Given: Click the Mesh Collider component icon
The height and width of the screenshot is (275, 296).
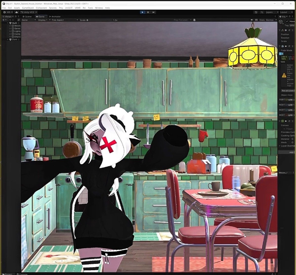Looking at the screenshot, I should (x=283, y=121).
